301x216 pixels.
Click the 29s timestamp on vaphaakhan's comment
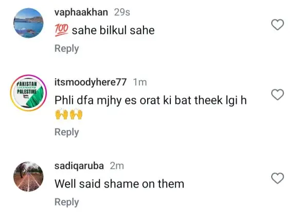pyautogui.click(x=122, y=12)
